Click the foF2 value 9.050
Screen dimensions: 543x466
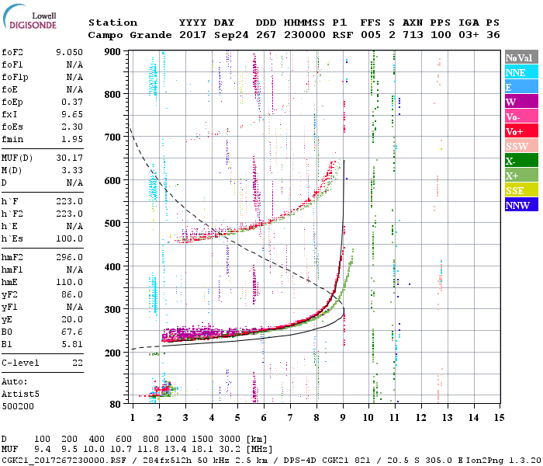pyautogui.click(x=69, y=52)
